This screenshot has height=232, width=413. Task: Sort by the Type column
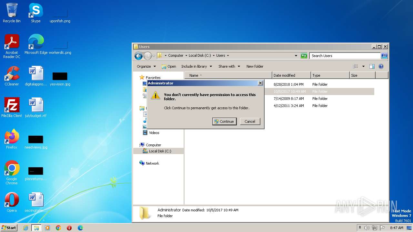[330, 75]
